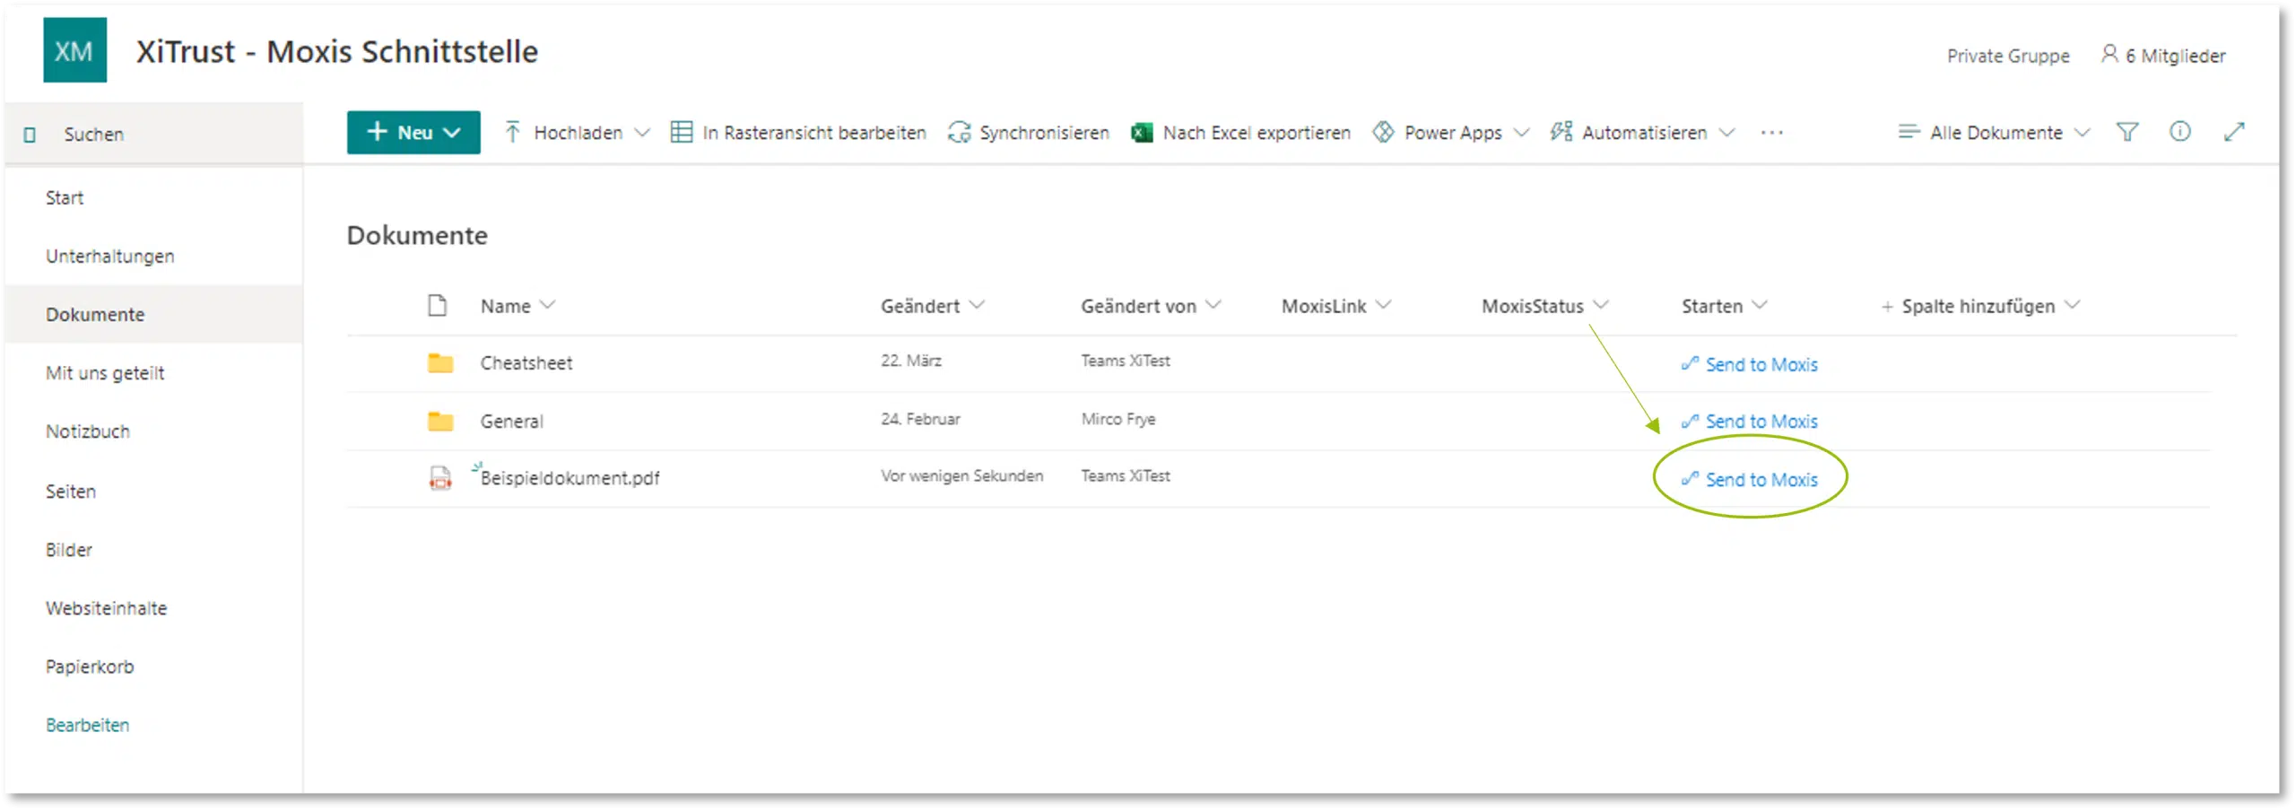The image size is (2296, 810).
Task: Click the Synchronisieren sync icon
Action: (960, 133)
